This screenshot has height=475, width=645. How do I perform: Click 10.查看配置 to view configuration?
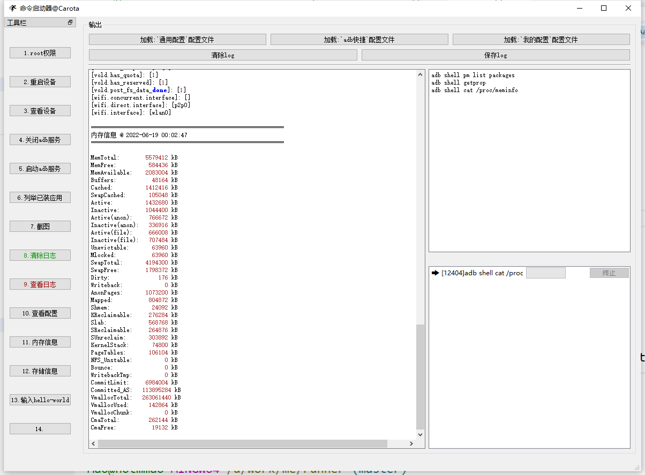tap(40, 313)
